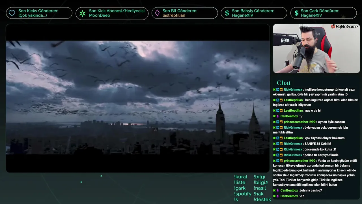Image resolution: width=362 pixels, height=204 pixels.
Task: Click RickGrimesx on the 'öyle yapan cok' message
Action: [x=293, y=127]
